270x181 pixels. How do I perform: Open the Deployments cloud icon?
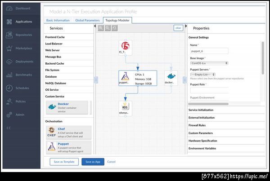(x=9, y=62)
